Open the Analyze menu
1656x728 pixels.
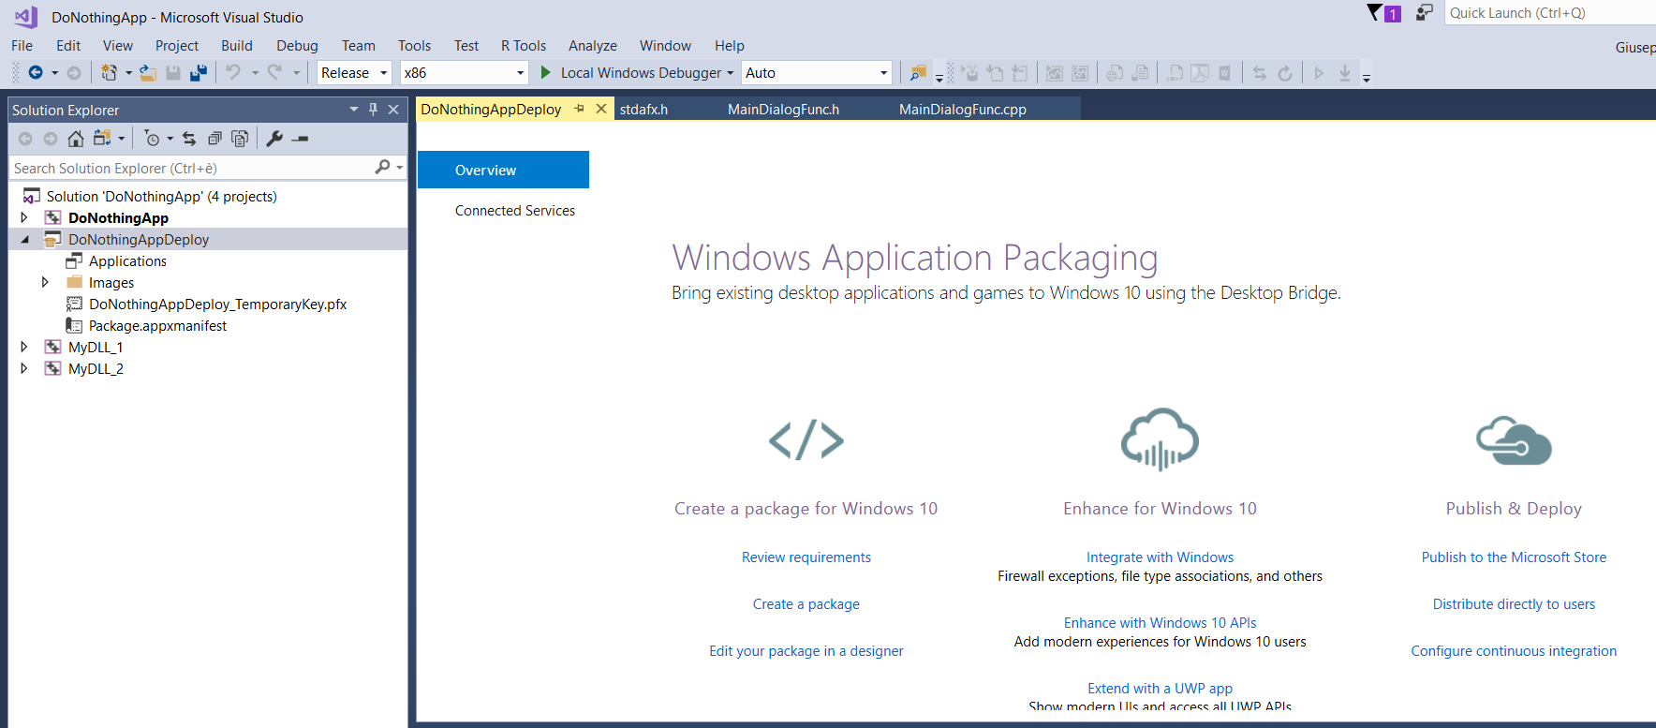point(593,45)
